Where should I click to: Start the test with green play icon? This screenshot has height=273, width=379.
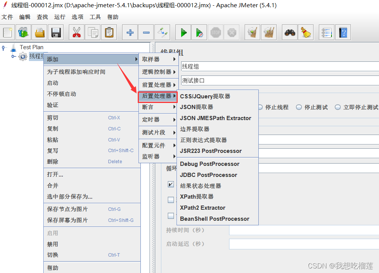pos(183,32)
